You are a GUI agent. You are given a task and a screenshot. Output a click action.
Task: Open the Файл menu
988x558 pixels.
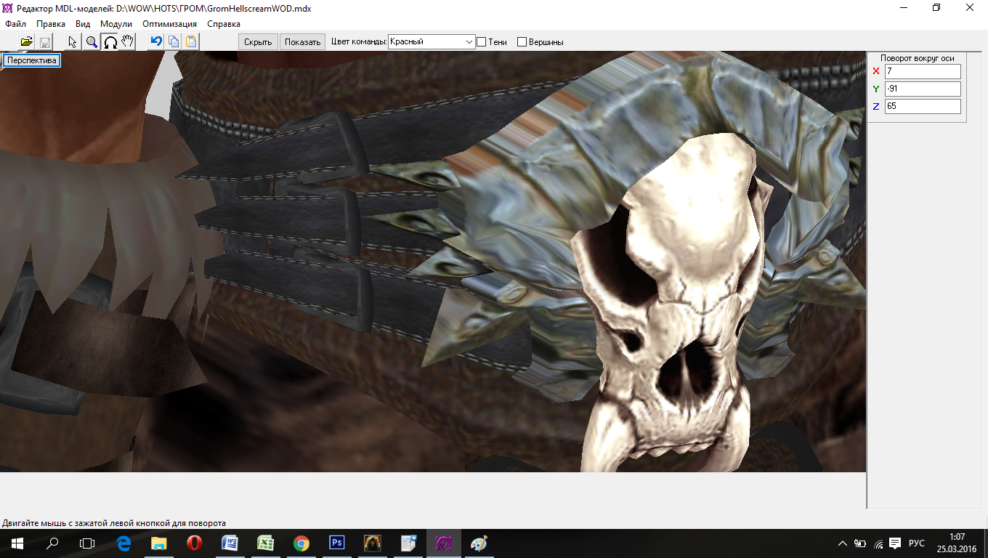[15, 24]
